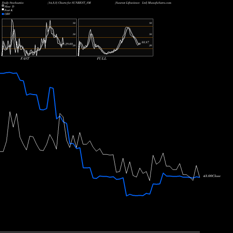Click the 50 level label on FAST chart
Image resolution: width=233 pixels, height=233 pixels.
click(74, 34)
